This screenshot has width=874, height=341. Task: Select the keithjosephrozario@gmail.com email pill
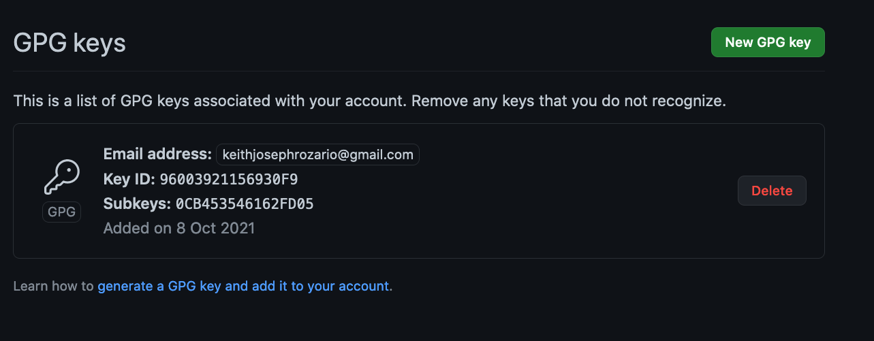pos(317,155)
